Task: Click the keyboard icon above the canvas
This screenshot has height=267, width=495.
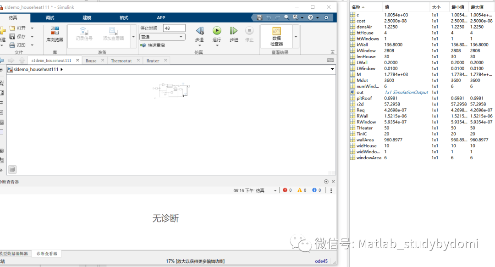Action: pos(330,60)
